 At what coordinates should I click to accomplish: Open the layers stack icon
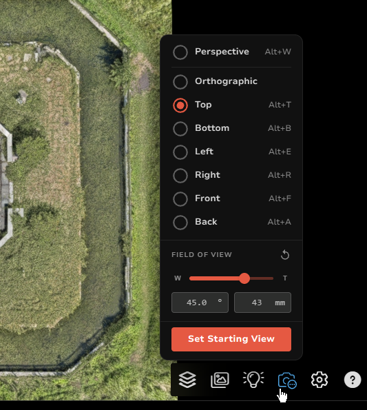(x=187, y=380)
